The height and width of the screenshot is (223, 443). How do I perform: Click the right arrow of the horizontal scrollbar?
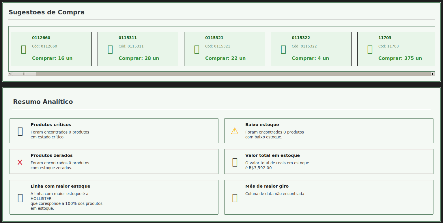tap(433, 74)
